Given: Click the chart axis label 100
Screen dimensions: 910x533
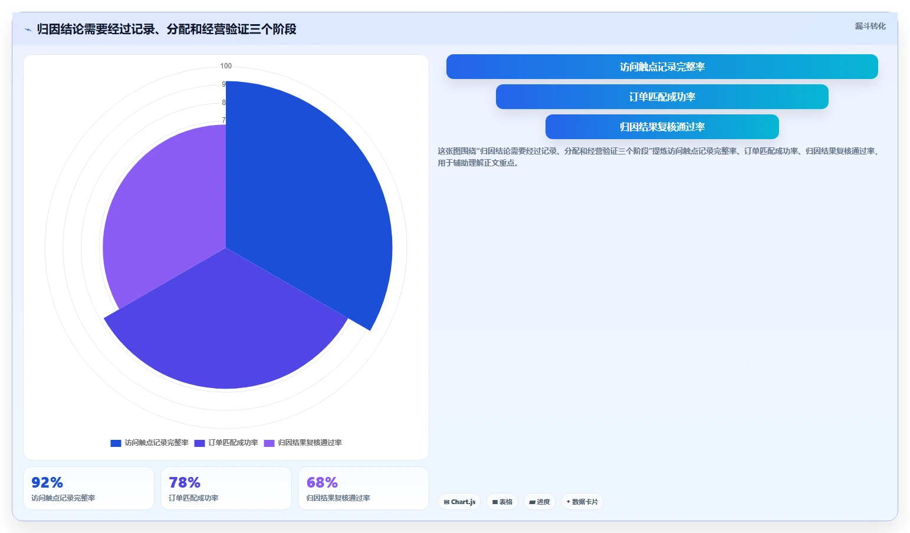Looking at the screenshot, I should [226, 66].
